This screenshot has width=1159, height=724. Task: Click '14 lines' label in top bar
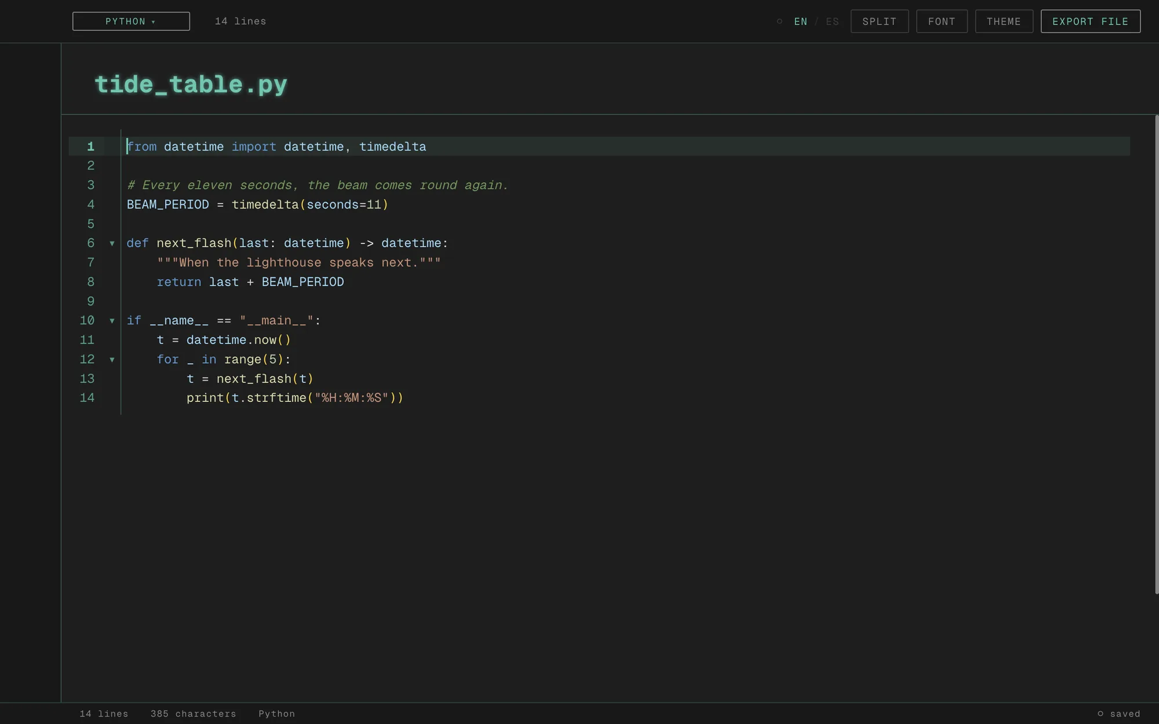click(240, 21)
